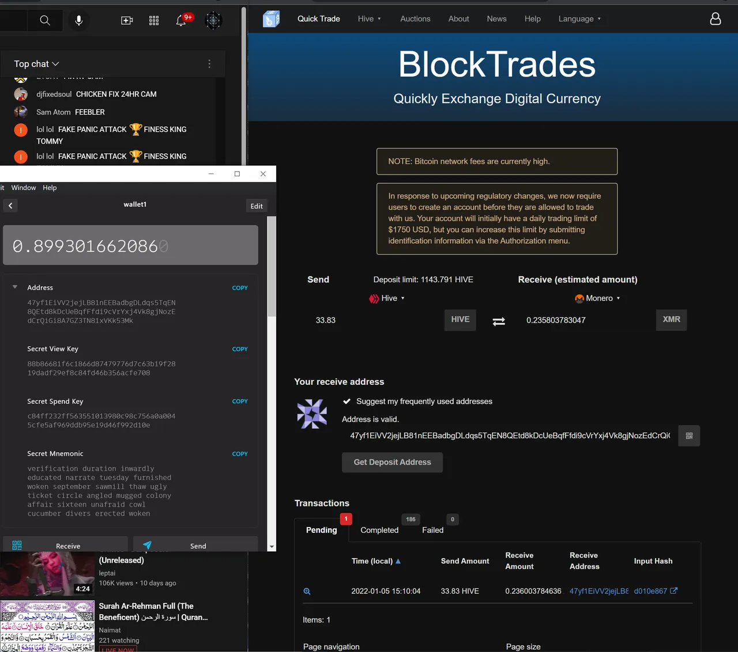738x652 pixels.
Task: Sort by the Send Amount column header
Action: click(x=465, y=561)
